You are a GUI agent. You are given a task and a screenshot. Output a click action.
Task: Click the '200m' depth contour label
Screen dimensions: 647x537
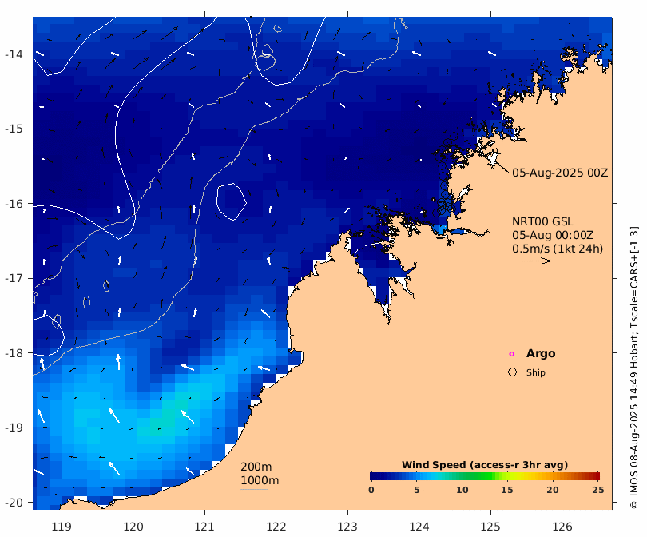coord(256,467)
